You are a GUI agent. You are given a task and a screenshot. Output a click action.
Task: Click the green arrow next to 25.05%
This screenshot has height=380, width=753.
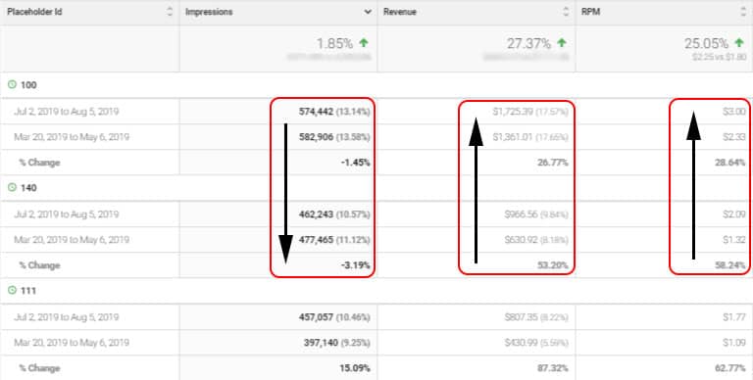739,43
